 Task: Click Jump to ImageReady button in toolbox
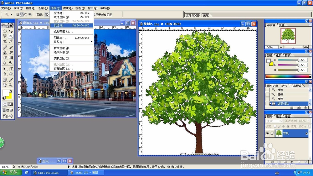point(8,116)
